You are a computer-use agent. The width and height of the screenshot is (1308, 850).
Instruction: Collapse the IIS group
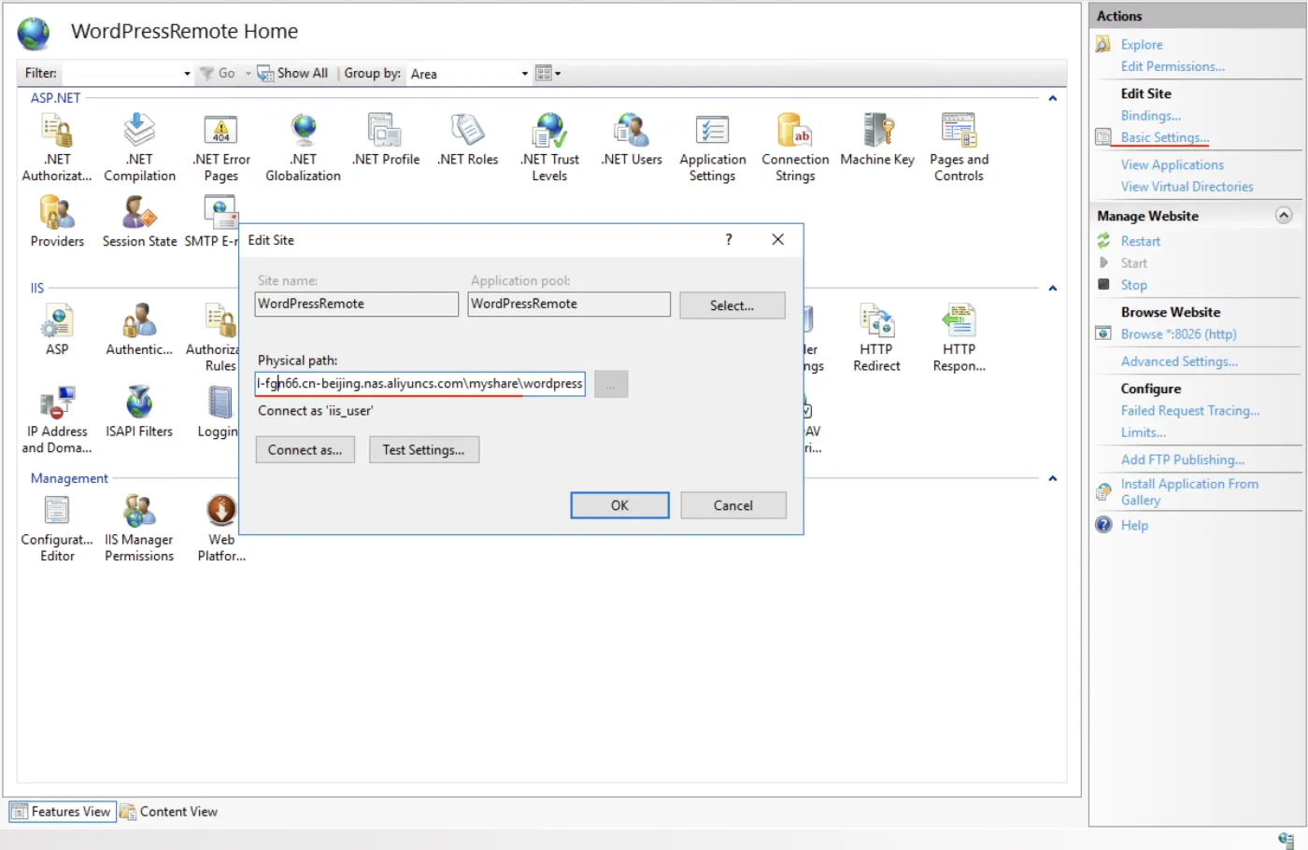(x=1053, y=289)
